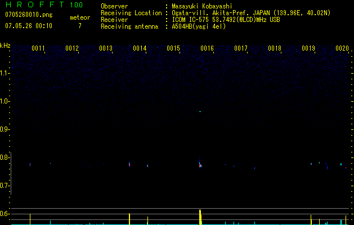The height and width of the screenshot is (225, 354).
Task: Click the 0011 time marker
Action: [38, 48]
